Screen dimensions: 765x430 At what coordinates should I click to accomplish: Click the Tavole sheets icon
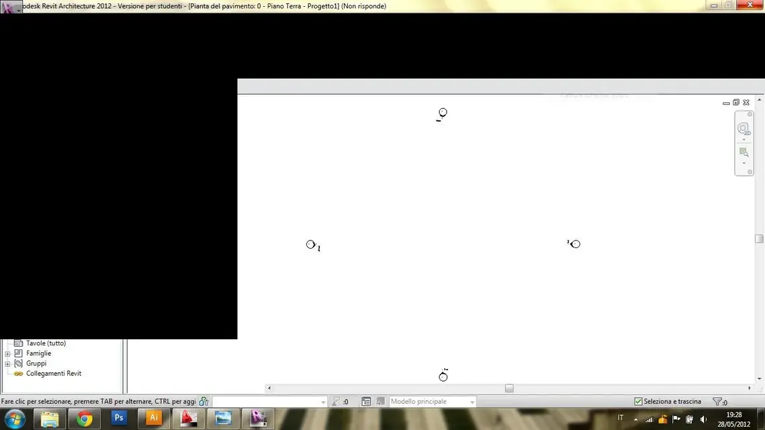[19, 343]
